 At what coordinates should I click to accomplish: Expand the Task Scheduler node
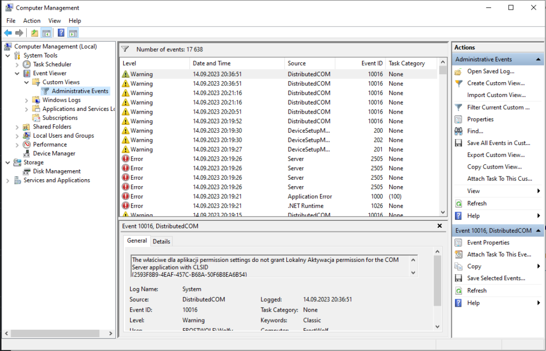[x=17, y=65]
